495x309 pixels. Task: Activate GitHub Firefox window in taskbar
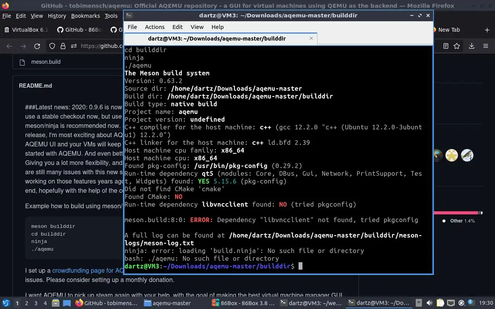point(107,303)
